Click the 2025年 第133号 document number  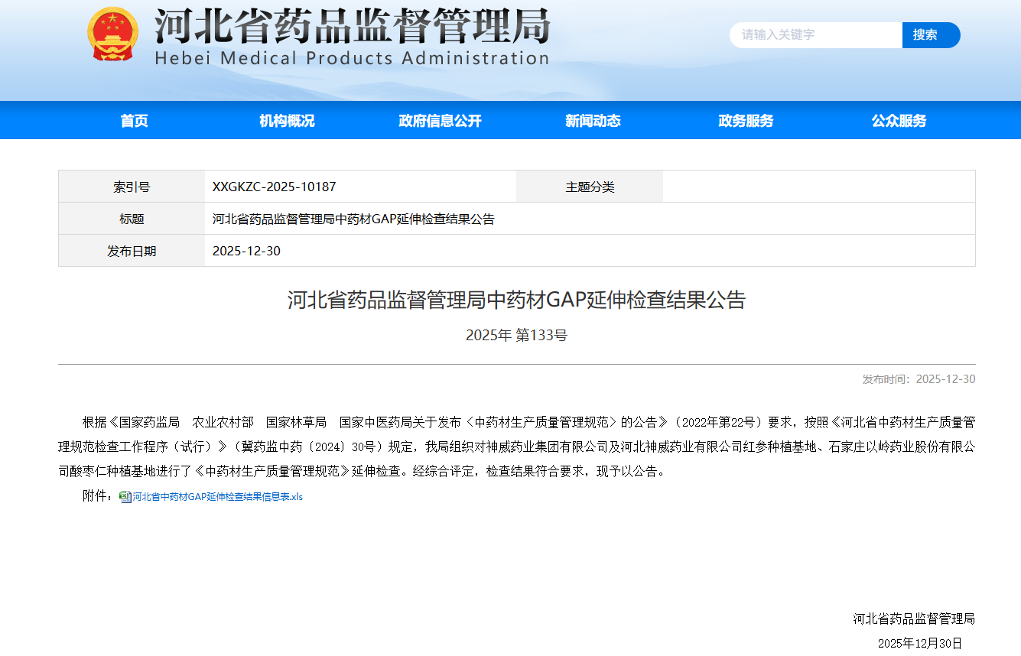click(516, 335)
